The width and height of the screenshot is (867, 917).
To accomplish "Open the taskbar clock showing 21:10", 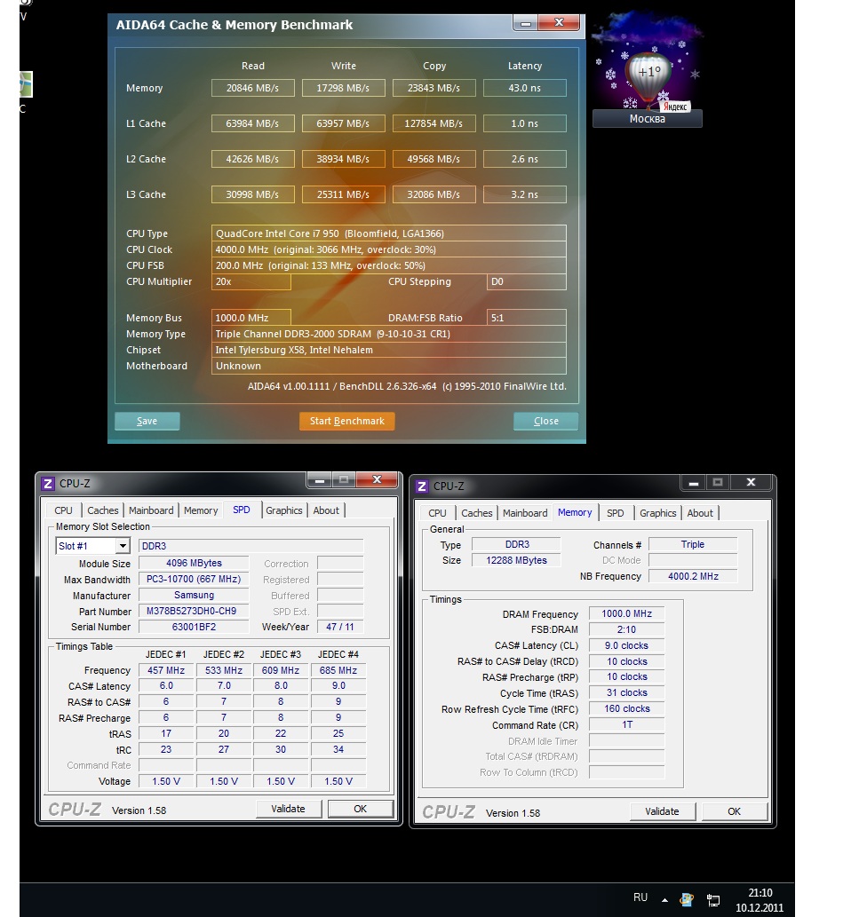I will tap(760, 900).
